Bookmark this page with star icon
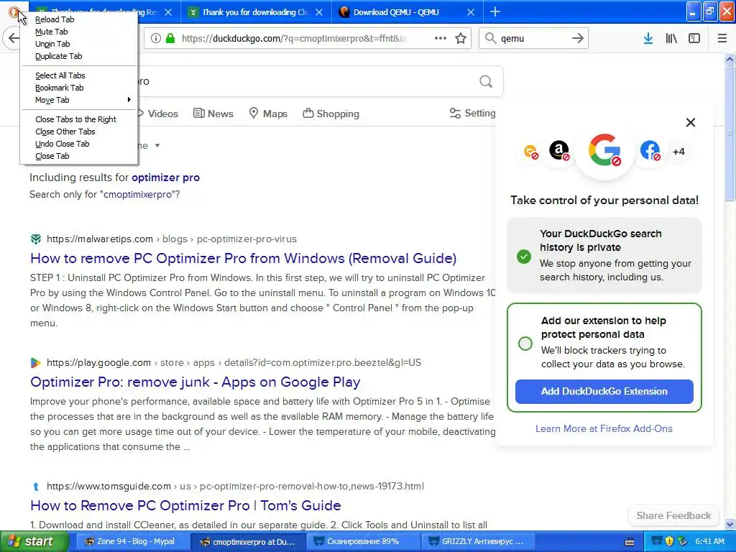The width and height of the screenshot is (736, 552). [461, 38]
